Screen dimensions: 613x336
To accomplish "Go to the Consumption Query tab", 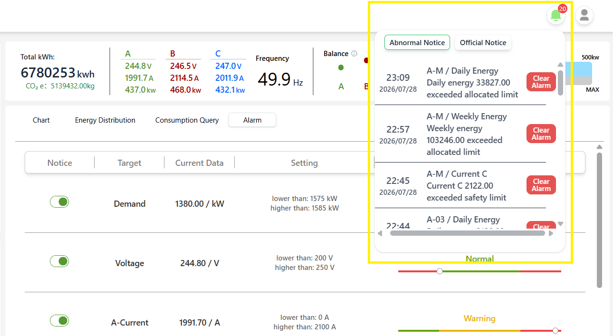I will point(187,120).
